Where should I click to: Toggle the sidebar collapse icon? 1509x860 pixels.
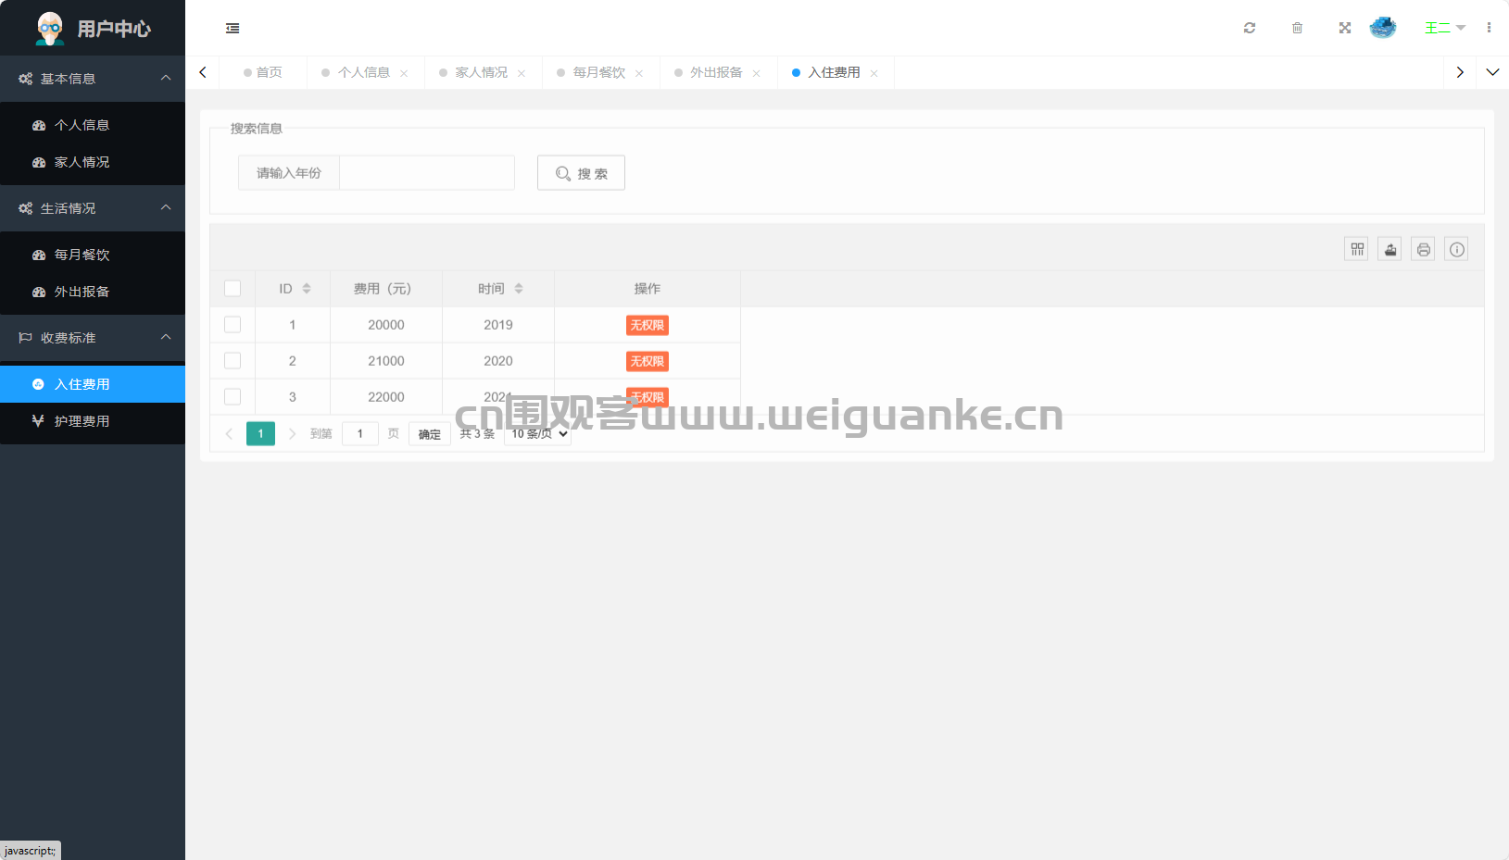(x=233, y=29)
